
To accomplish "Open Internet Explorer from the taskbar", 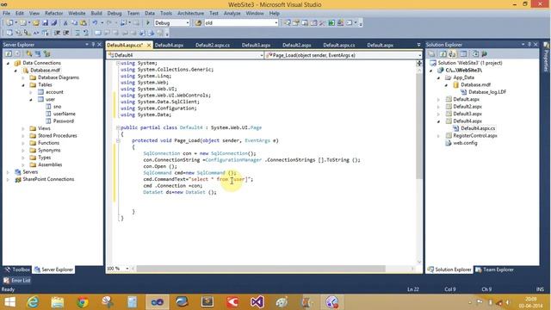I will pyautogui.click(x=33, y=302).
